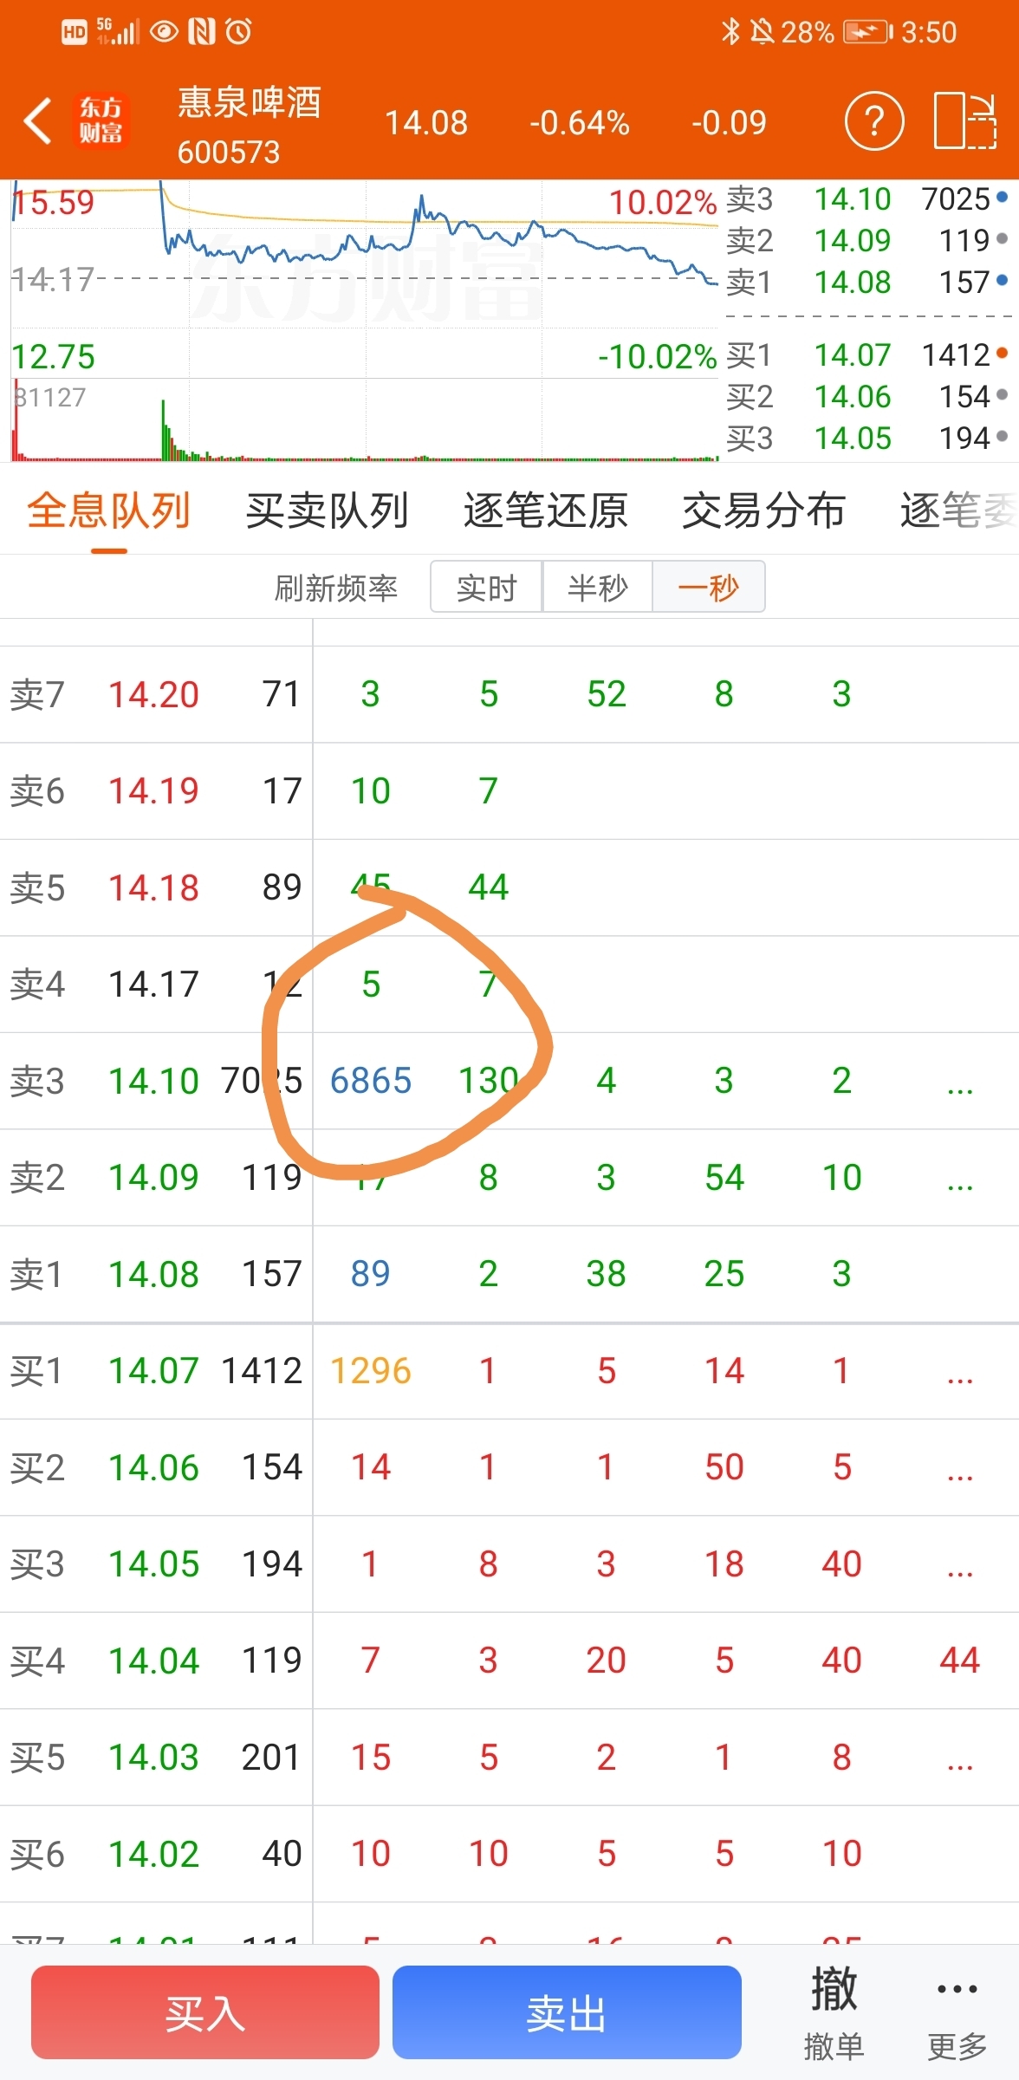Image resolution: width=1019 pixels, height=2080 pixels.
Task: Tap total volume 201 on 买5 row
Action: tap(271, 1758)
